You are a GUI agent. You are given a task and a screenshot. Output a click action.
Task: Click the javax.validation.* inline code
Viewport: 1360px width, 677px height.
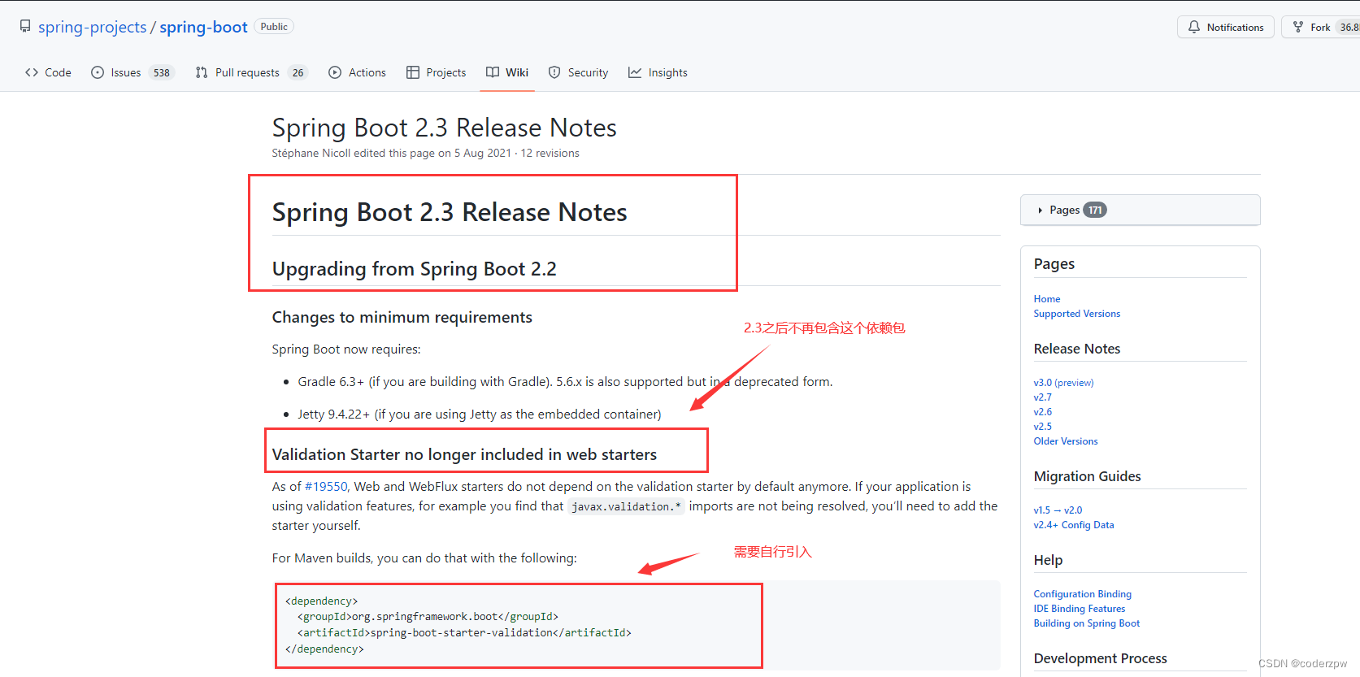[626, 506]
